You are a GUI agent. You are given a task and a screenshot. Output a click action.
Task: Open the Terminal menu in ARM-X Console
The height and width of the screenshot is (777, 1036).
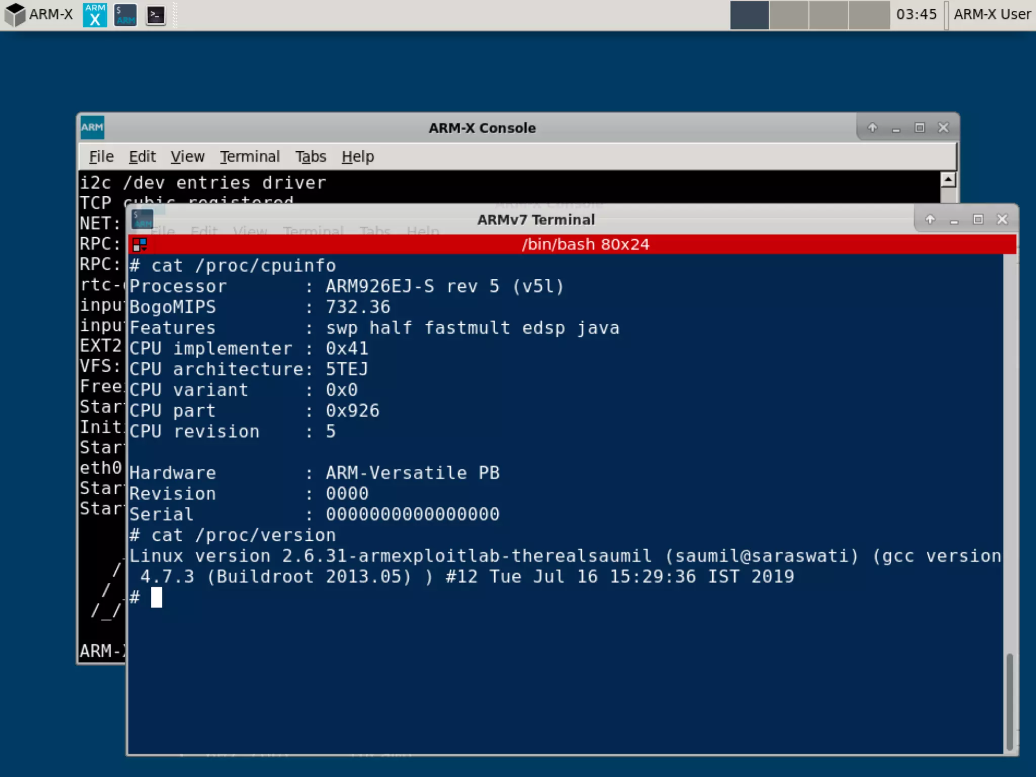click(x=249, y=157)
